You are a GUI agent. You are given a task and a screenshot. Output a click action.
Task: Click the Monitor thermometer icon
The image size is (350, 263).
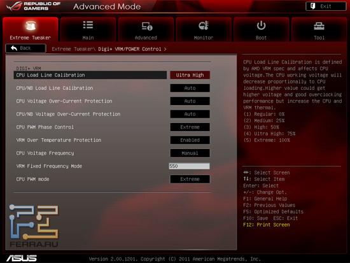204,25
